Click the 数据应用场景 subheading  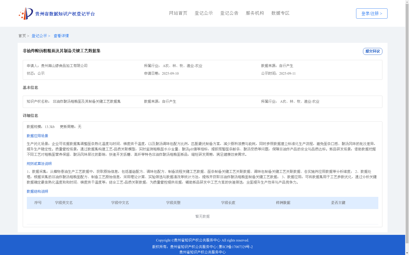37,136
